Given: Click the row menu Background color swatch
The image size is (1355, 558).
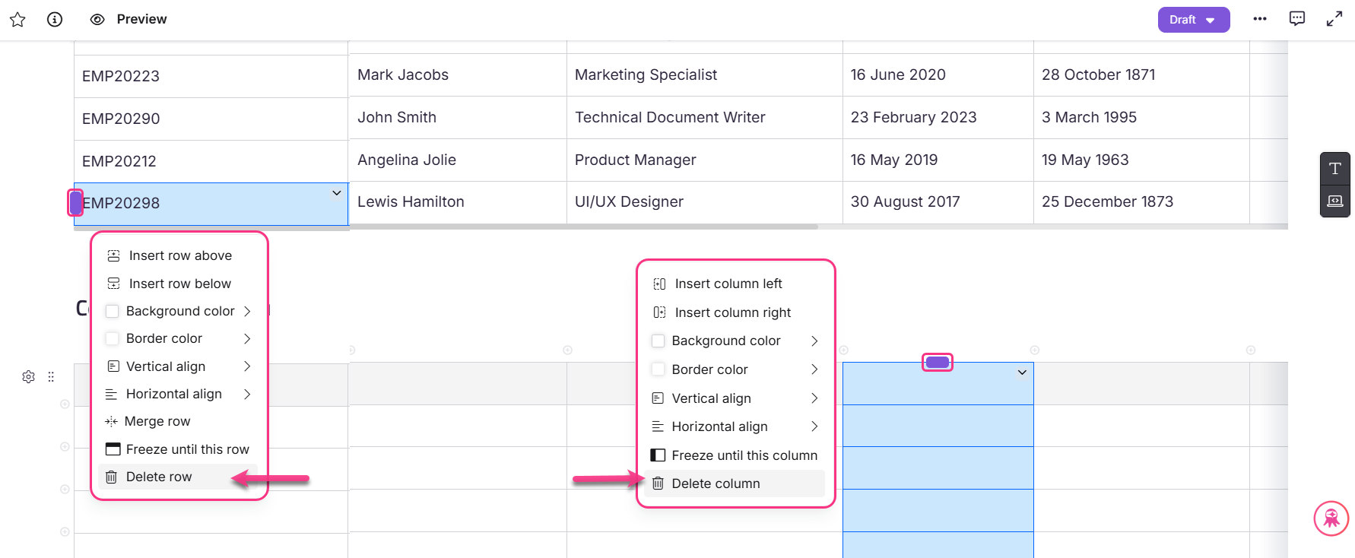Looking at the screenshot, I should point(113,311).
